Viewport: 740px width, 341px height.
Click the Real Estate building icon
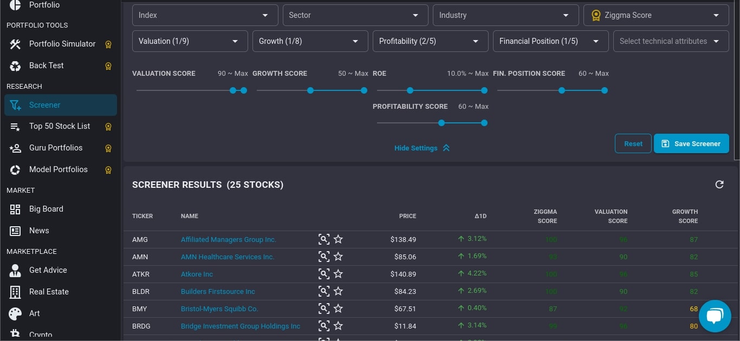pyautogui.click(x=15, y=292)
